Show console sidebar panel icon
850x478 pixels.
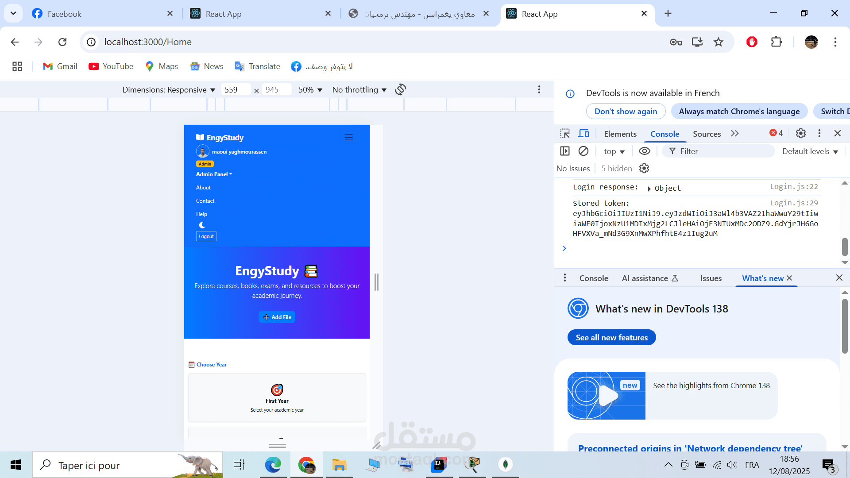coord(565,151)
